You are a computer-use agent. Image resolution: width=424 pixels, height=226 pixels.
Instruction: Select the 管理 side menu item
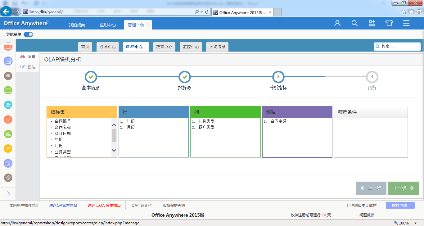(28, 67)
